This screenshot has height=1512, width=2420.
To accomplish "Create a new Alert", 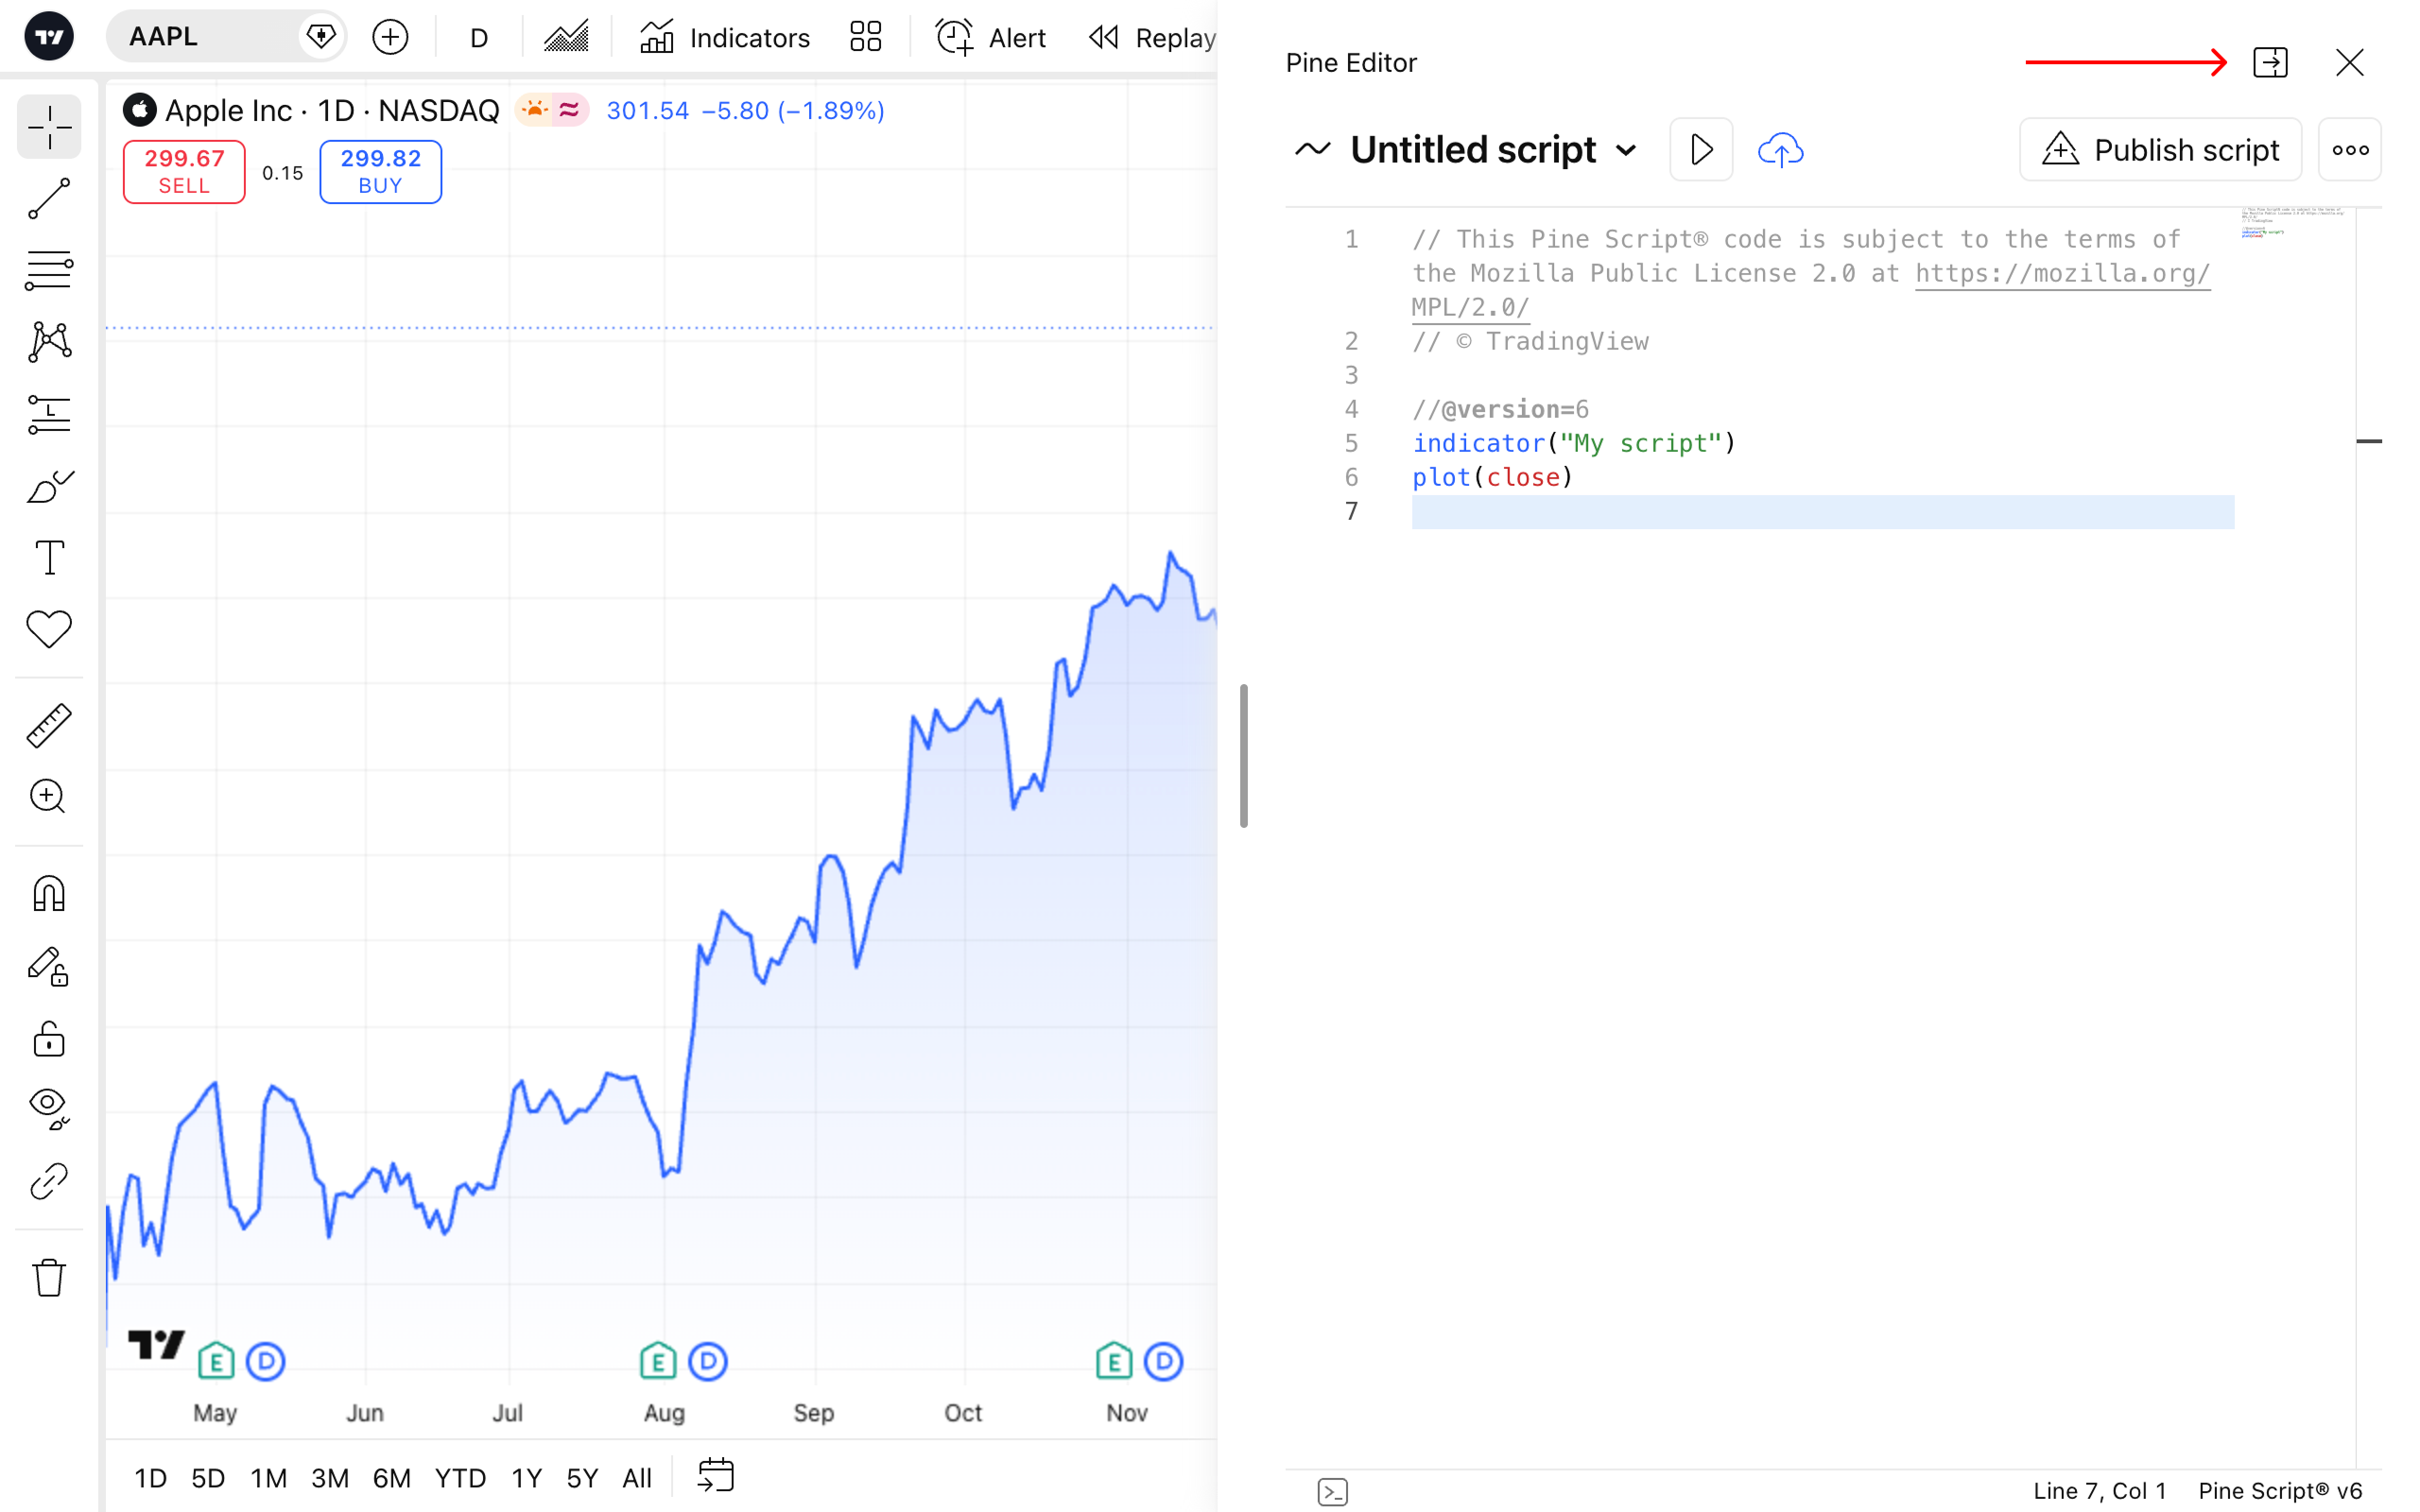I will [990, 38].
